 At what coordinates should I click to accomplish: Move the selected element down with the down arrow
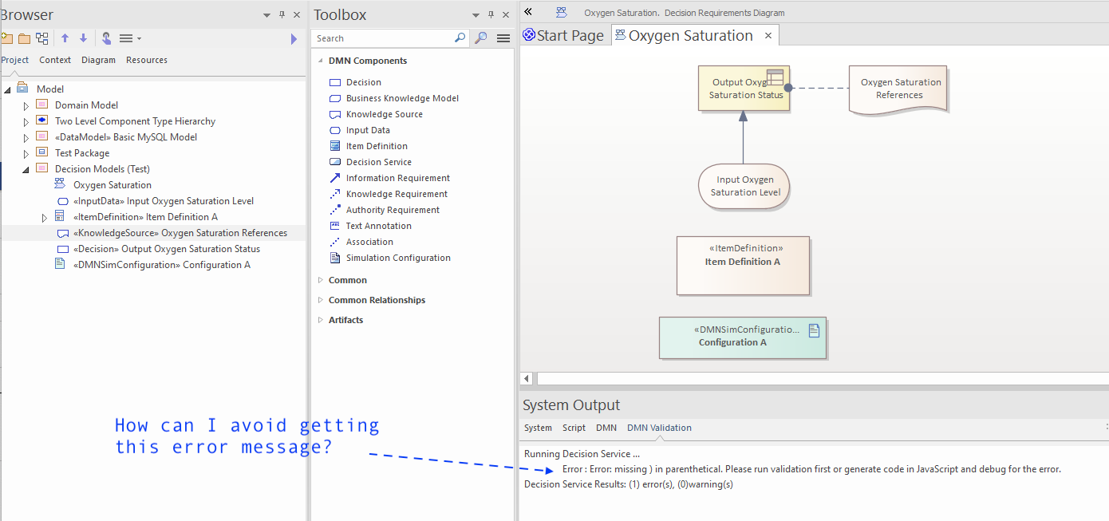pyautogui.click(x=83, y=38)
